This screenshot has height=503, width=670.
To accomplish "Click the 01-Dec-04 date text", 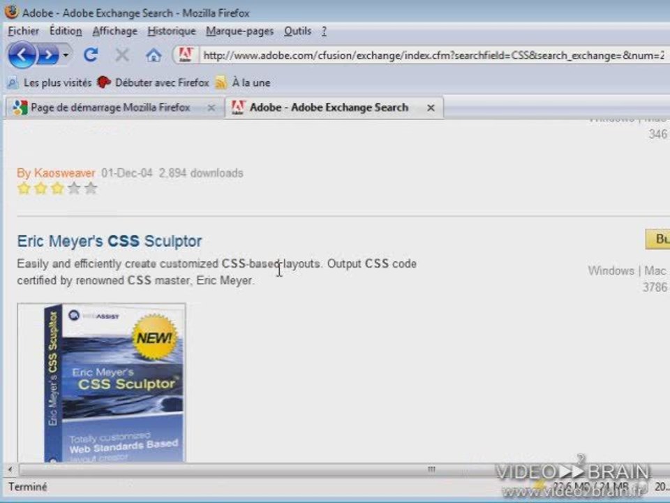I will click(126, 173).
